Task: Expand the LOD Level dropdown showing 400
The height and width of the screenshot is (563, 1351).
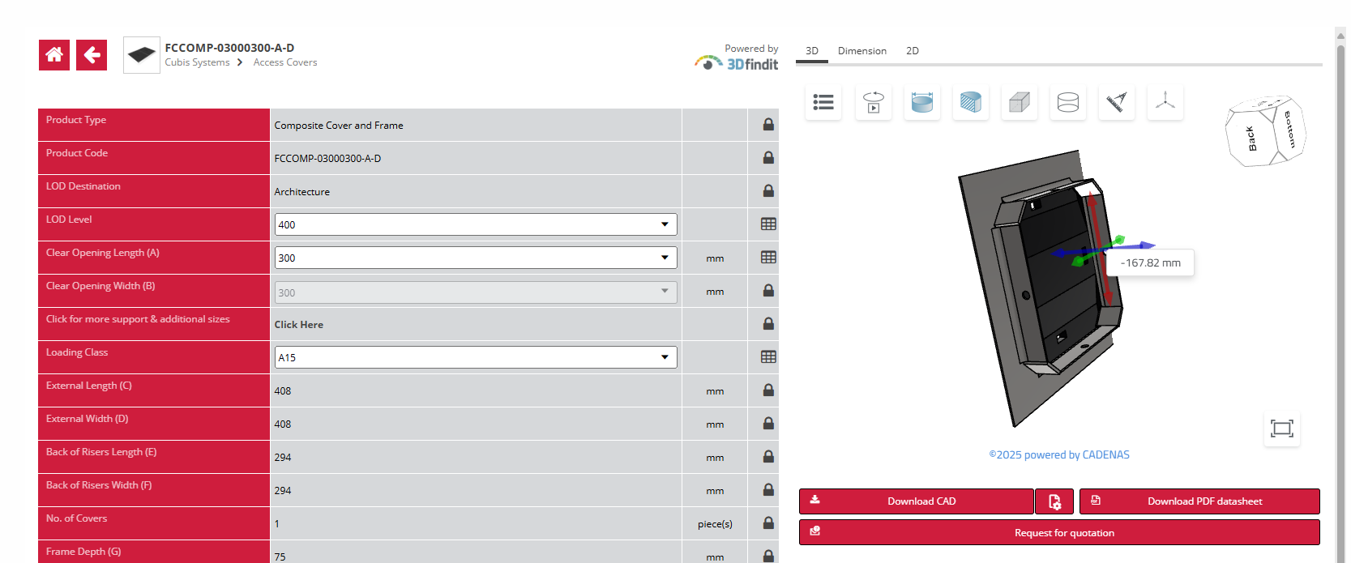Action: [x=476, y=224]
